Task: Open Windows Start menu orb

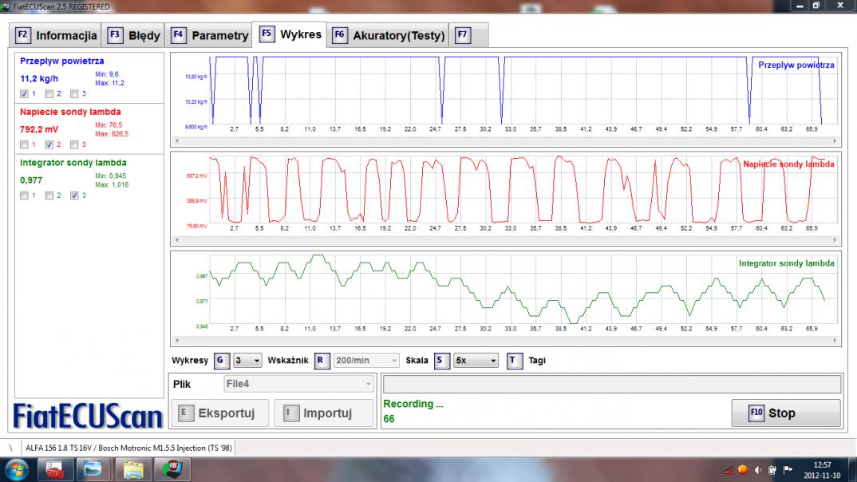Action: click(x=16, y=469)
